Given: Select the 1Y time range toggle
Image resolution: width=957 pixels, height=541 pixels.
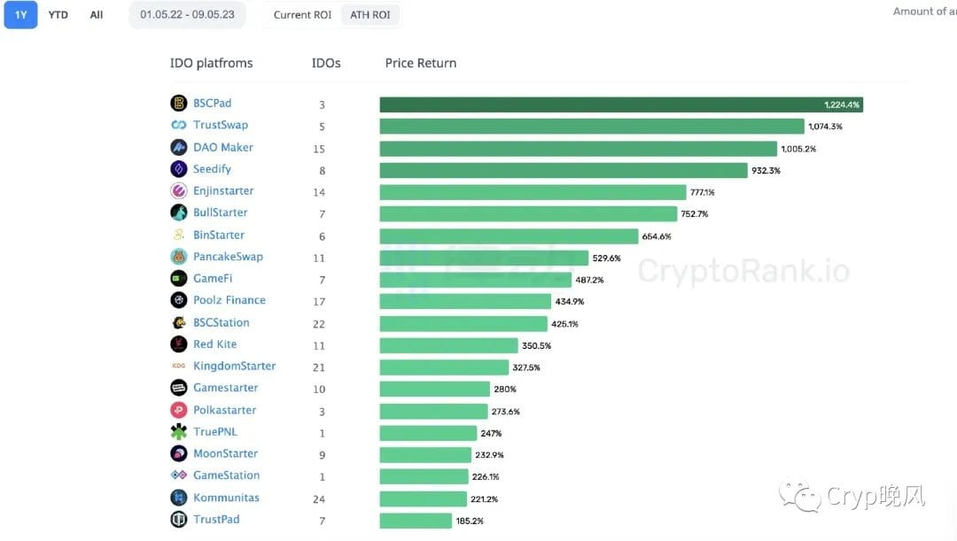Looking at the screenshot, I should (x=20, y=15).
